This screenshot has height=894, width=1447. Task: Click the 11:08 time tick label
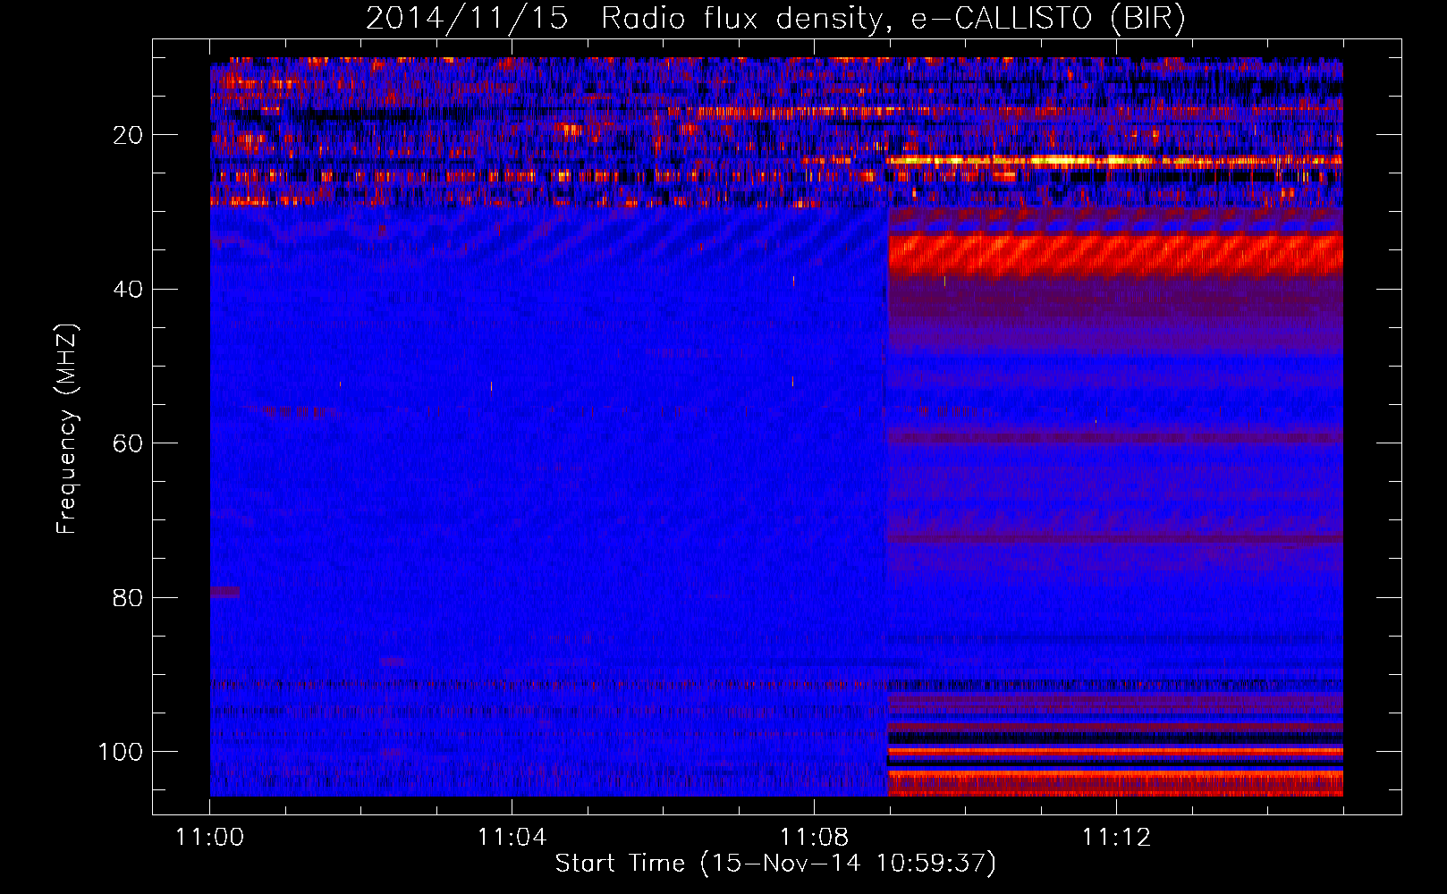tap(815, 838)
